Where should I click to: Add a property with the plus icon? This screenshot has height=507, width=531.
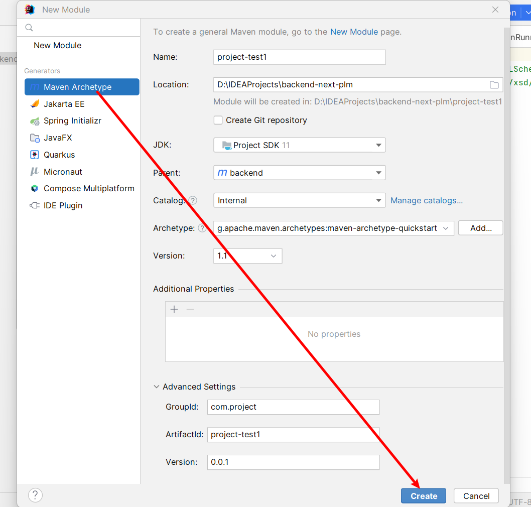[x=174, y=309]
